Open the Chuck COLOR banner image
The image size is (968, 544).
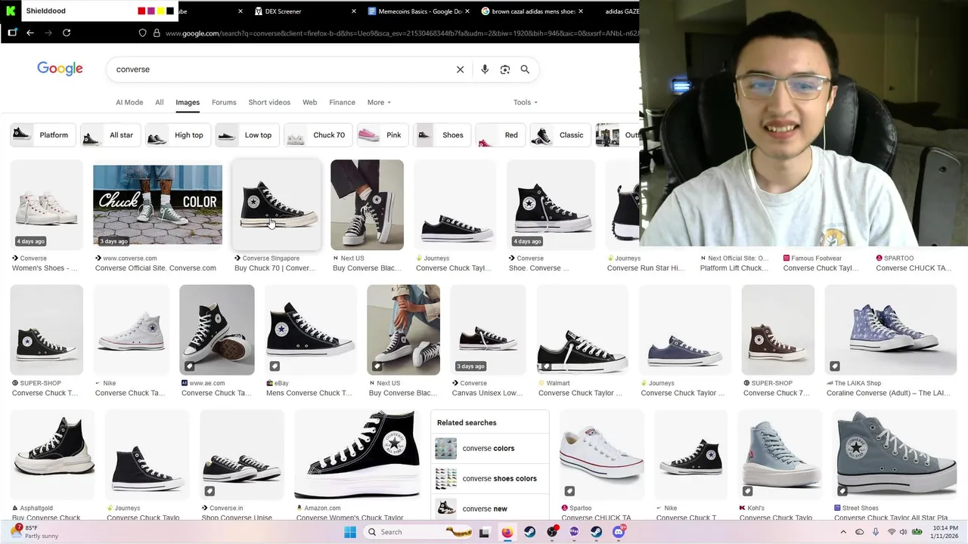pyautogui.click(x=157, y=205)
